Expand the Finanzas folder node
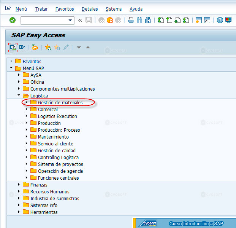 pyautogui.click(x=19, y=185)
